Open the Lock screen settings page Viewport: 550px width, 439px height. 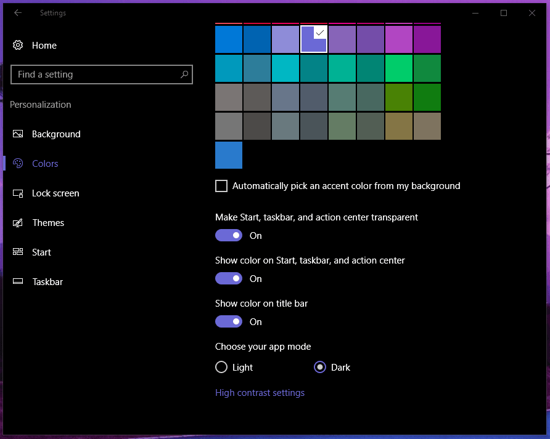pos(55,193)
